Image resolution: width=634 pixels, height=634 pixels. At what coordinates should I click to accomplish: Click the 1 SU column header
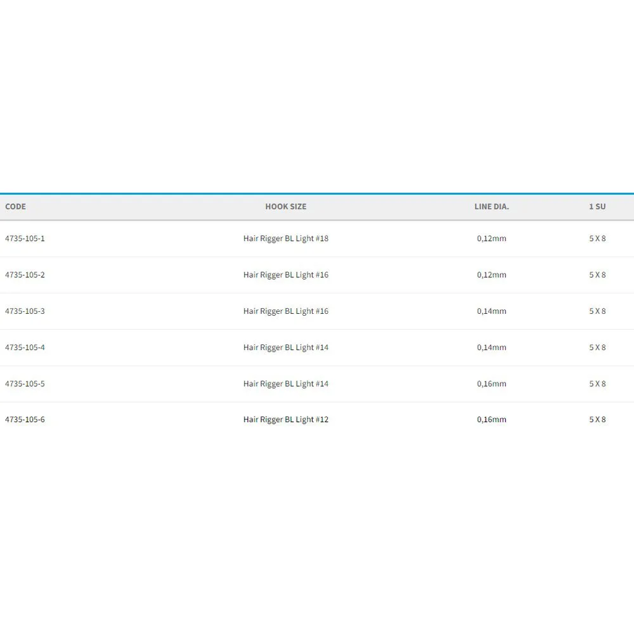tap(597, 207)
